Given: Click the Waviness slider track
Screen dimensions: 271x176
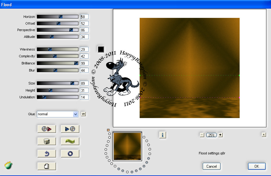Looking at the screenshot, I should pos(58,49).
